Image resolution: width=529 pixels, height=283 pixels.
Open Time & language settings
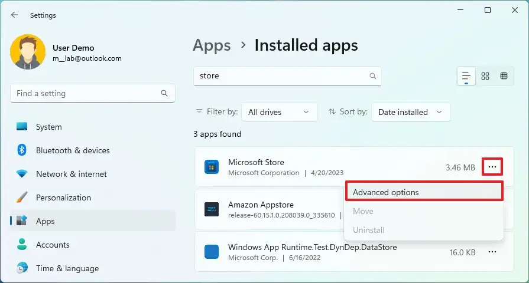(93, 268)
